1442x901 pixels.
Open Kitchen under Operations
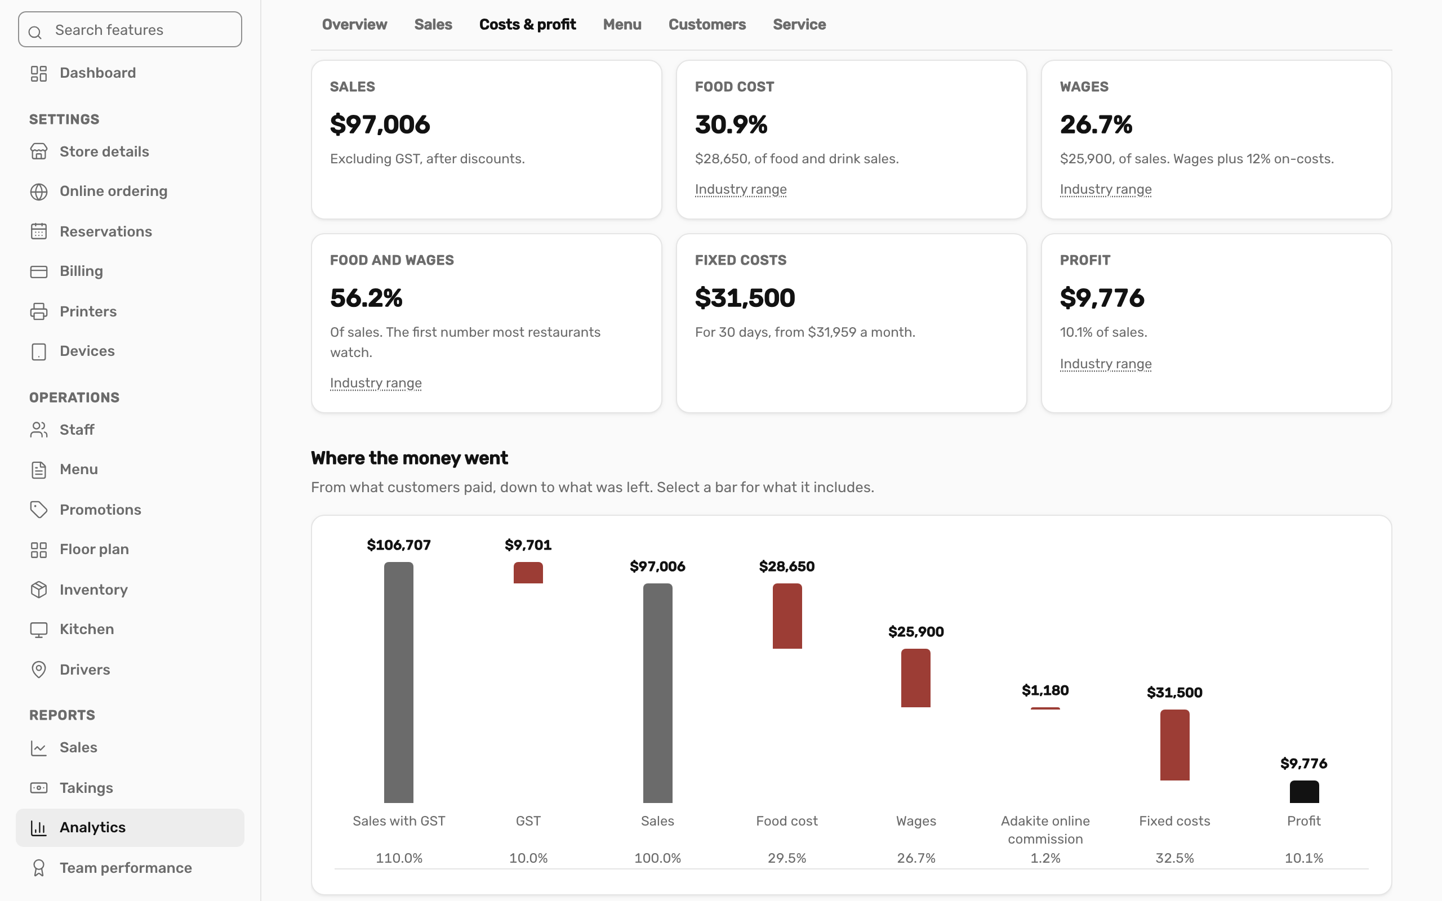pyautogui.click(x=130, y=629)
